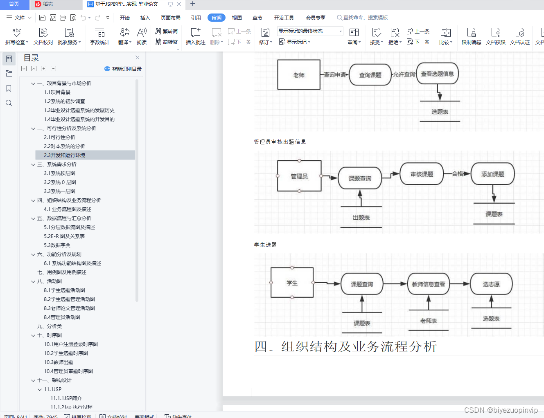The height and width of the screenshot is (418, 544).
Task: Open the display markup state dropdown (显示标记的最终状态)
Action: [x=310, y=31]
